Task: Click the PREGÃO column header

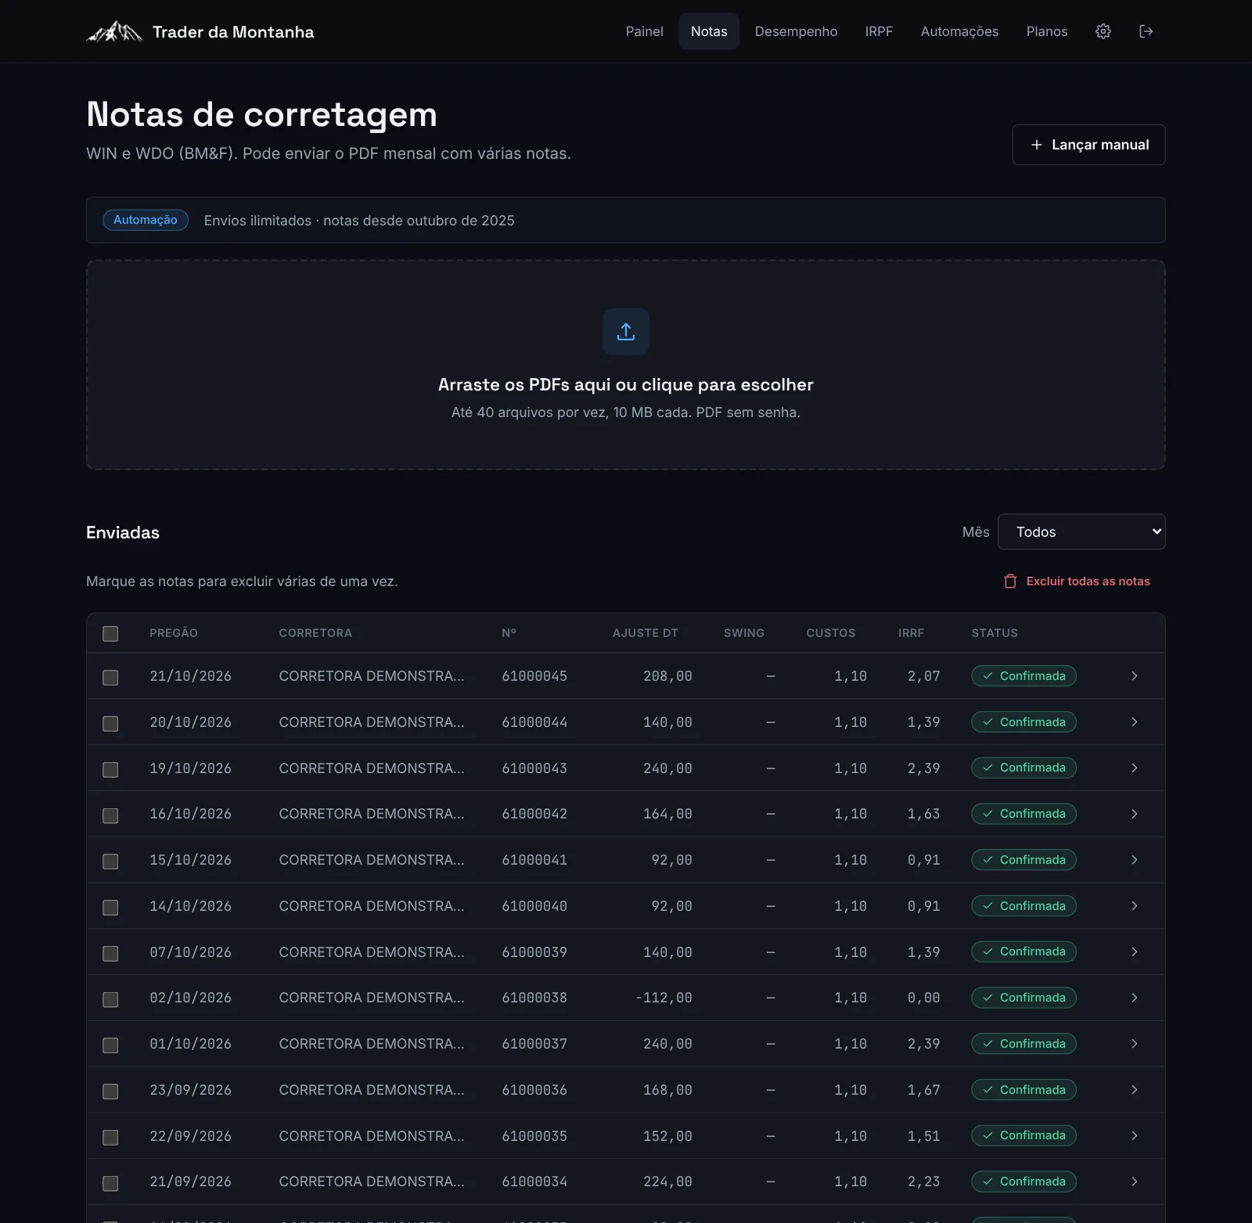Action: pyautogui.click(x=174, y=633)
